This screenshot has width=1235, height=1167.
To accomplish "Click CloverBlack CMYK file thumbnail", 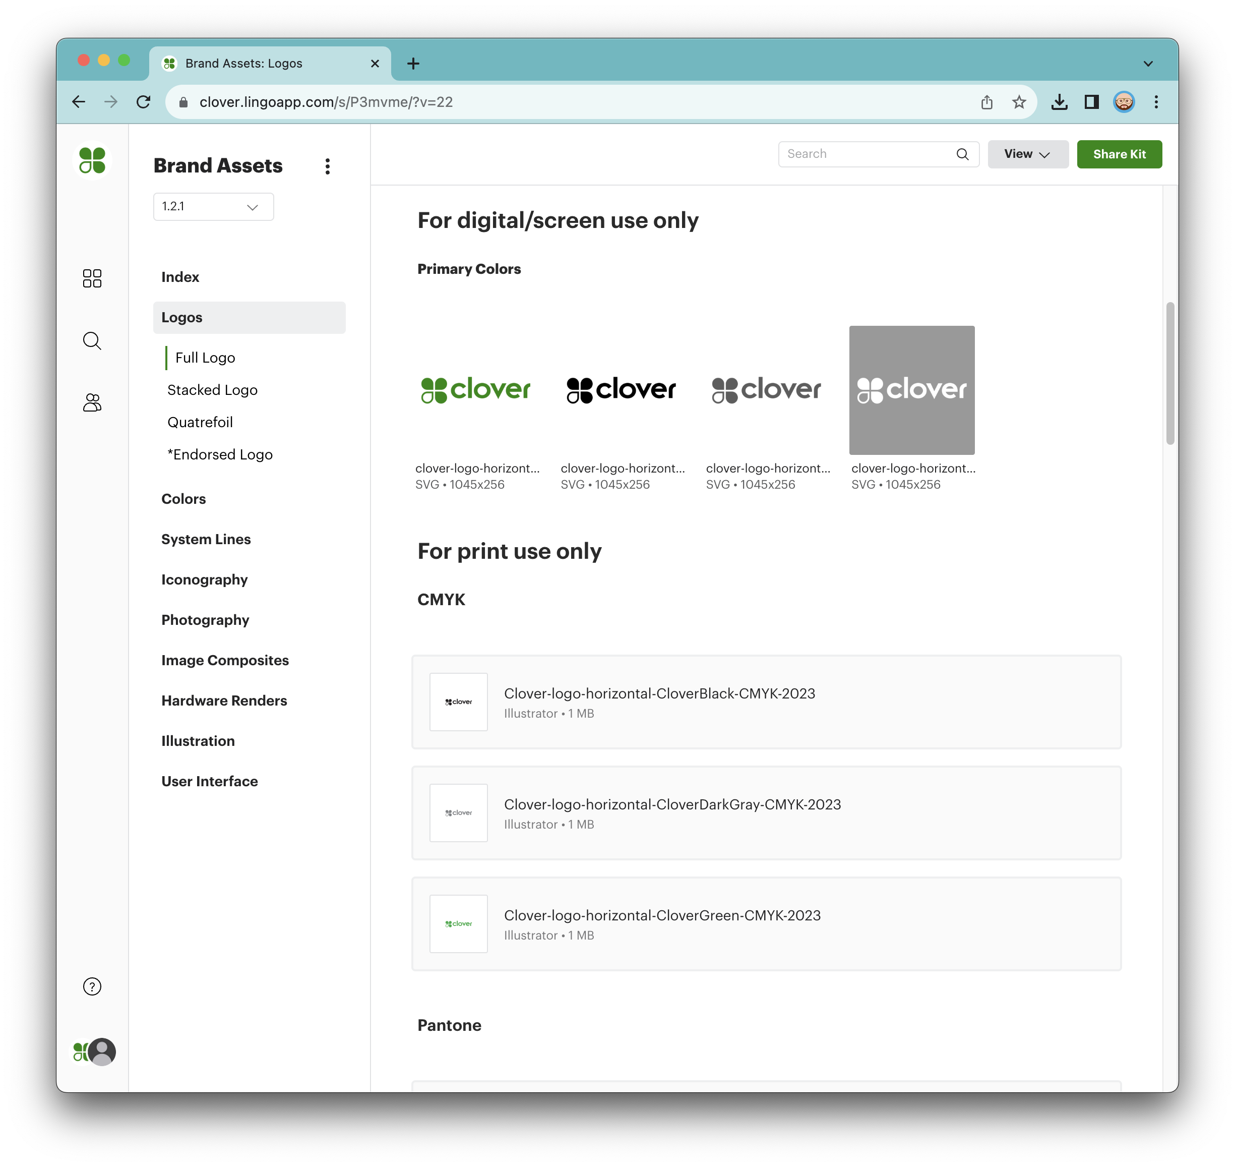I will (x=458, y=702).
